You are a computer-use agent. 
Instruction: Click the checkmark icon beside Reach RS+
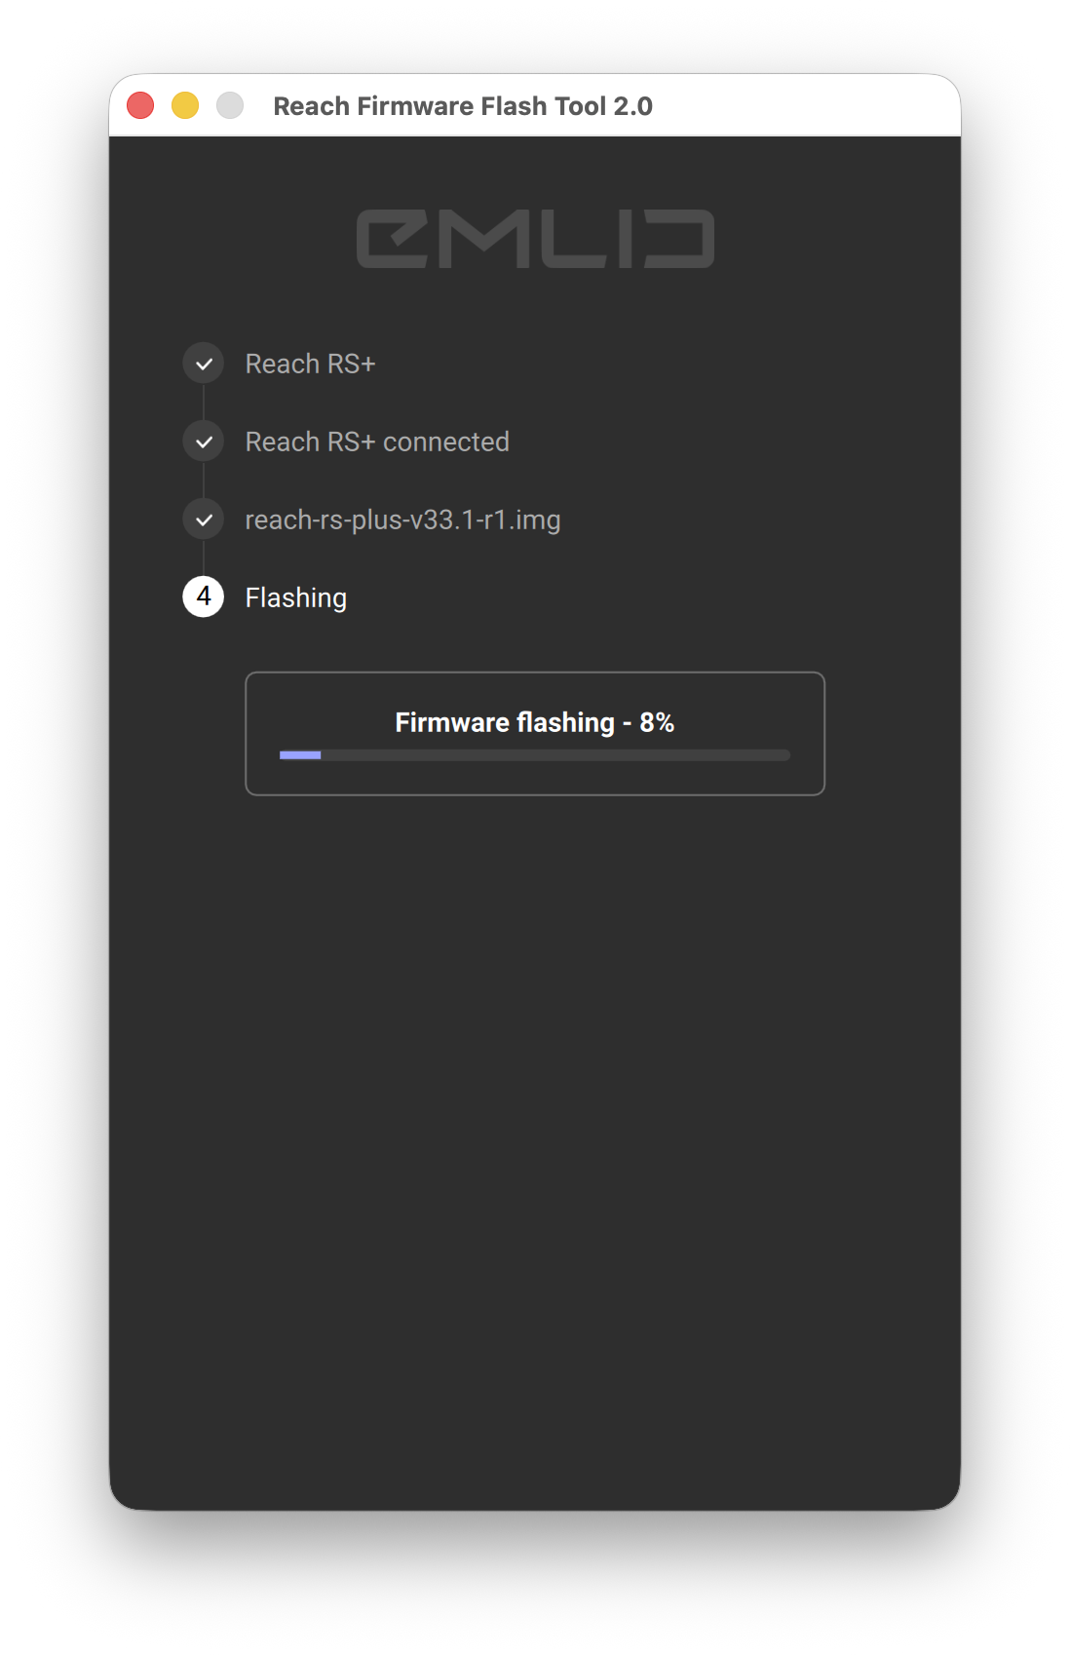coord(203,364)
